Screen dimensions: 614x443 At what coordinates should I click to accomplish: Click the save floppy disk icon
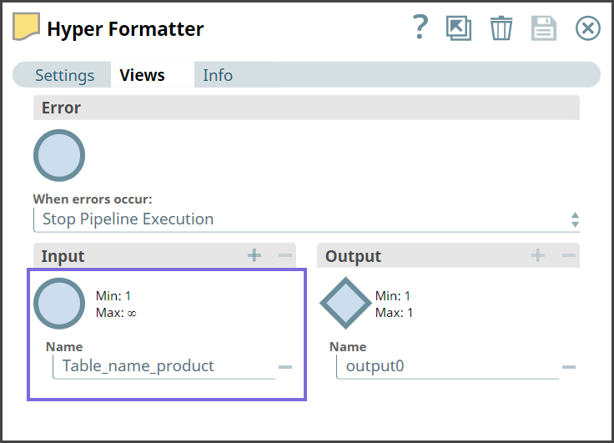click(544, 28)
